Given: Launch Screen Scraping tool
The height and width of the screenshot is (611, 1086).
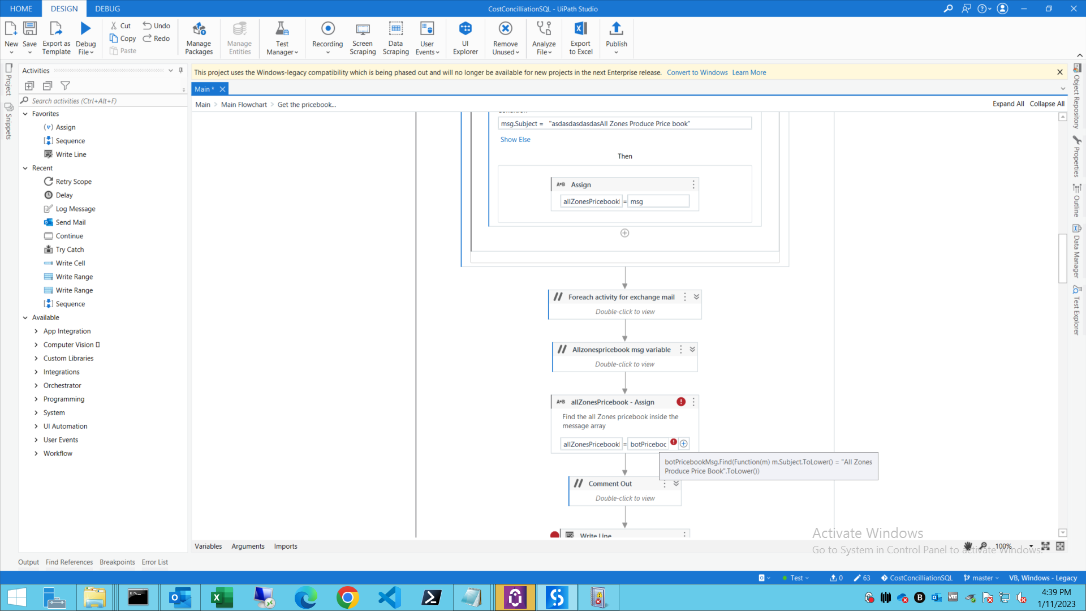Looking at the screenshot, I should point(363,37).
